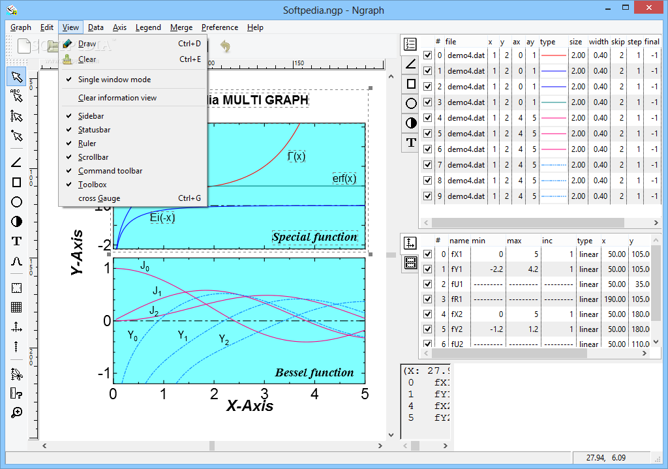Open the line legend sidebar tab
Image resolution: width=668 pixels, height=469 pixels.
tap(411, 65)
